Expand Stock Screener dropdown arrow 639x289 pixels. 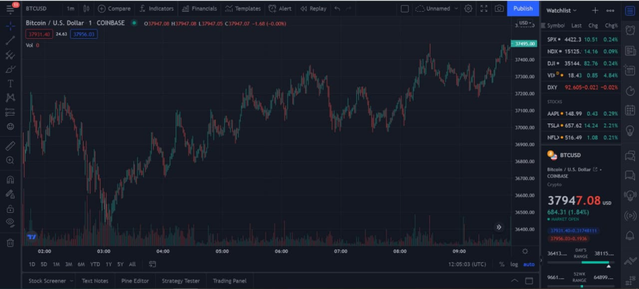coord(72,281)
